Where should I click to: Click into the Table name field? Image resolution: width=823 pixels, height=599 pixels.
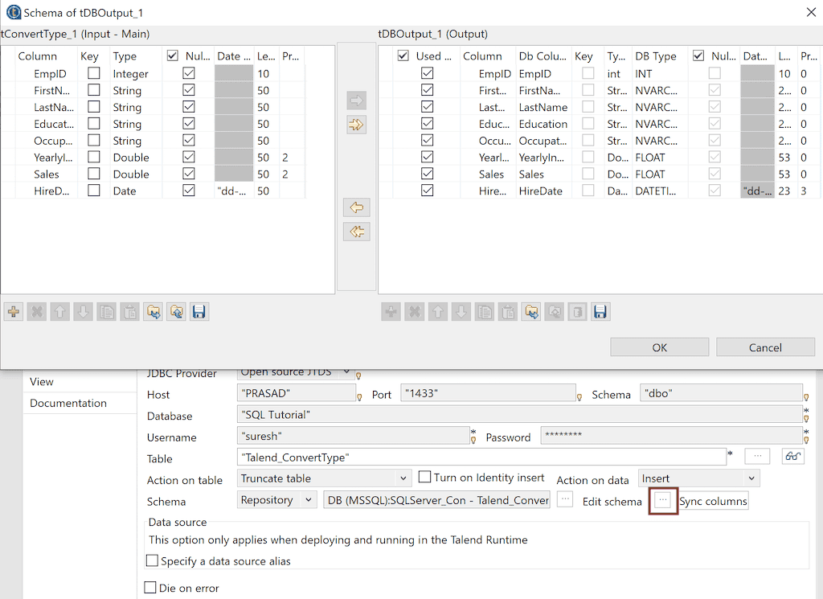(x=481, y=457)
